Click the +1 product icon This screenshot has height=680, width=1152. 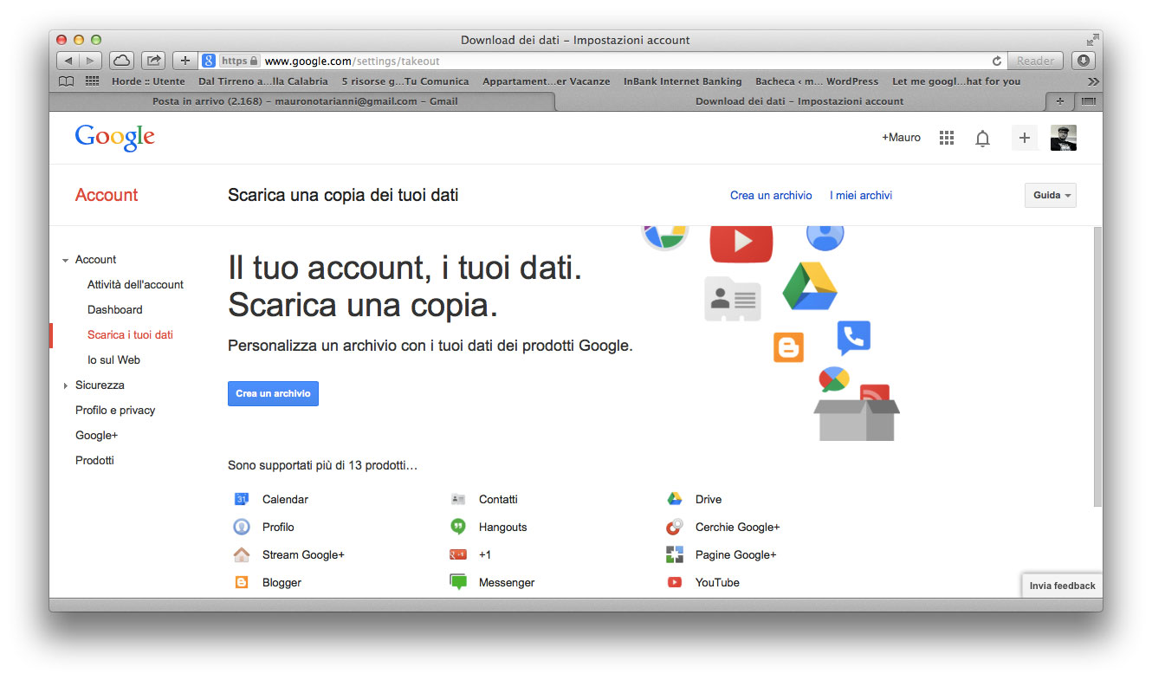pos(458,554)
